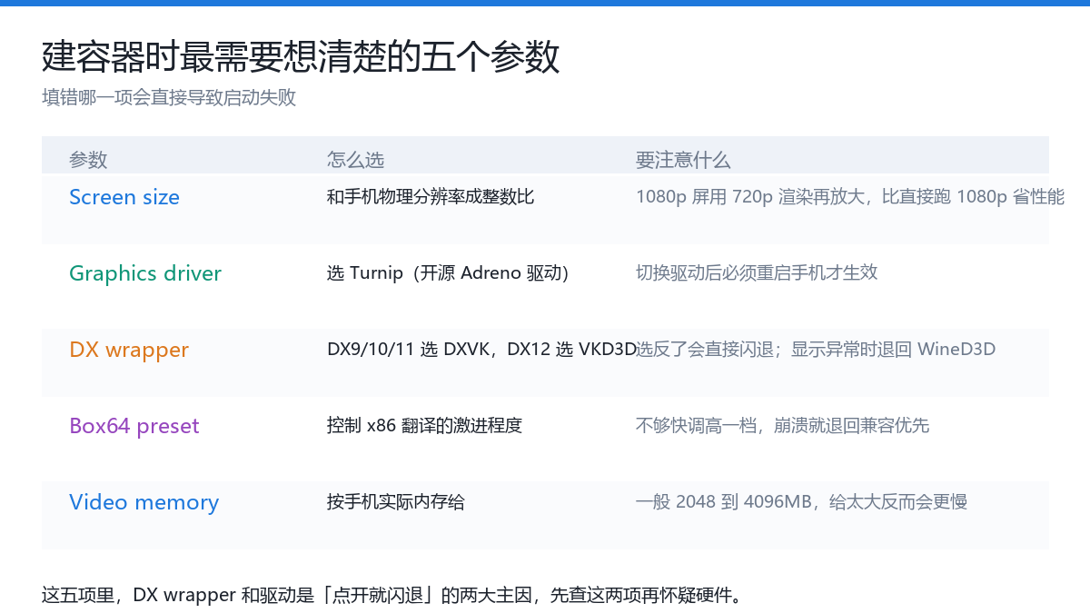Screen dimensions: 1090x613
Task: Select the text 控制 x86 翻译的激进程度
Action: [424, 425]
